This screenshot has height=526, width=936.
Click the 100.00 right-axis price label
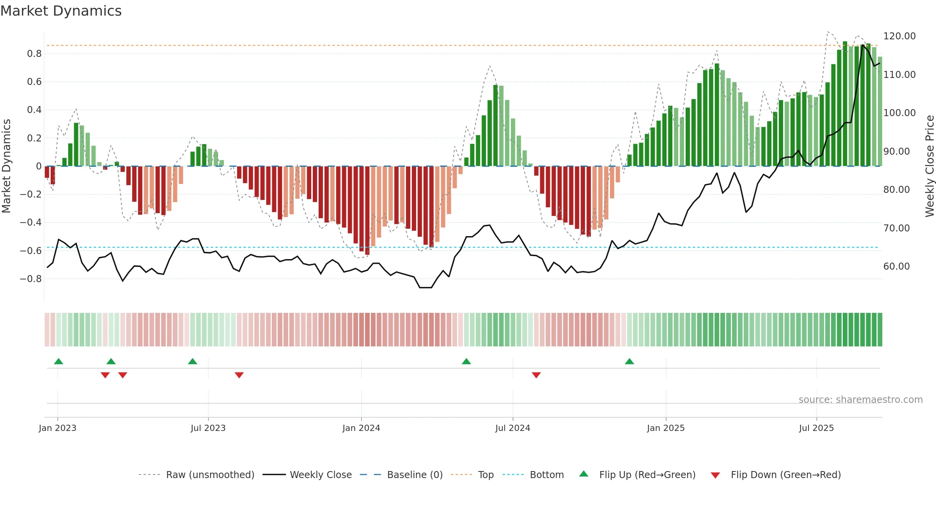[899, 113]
